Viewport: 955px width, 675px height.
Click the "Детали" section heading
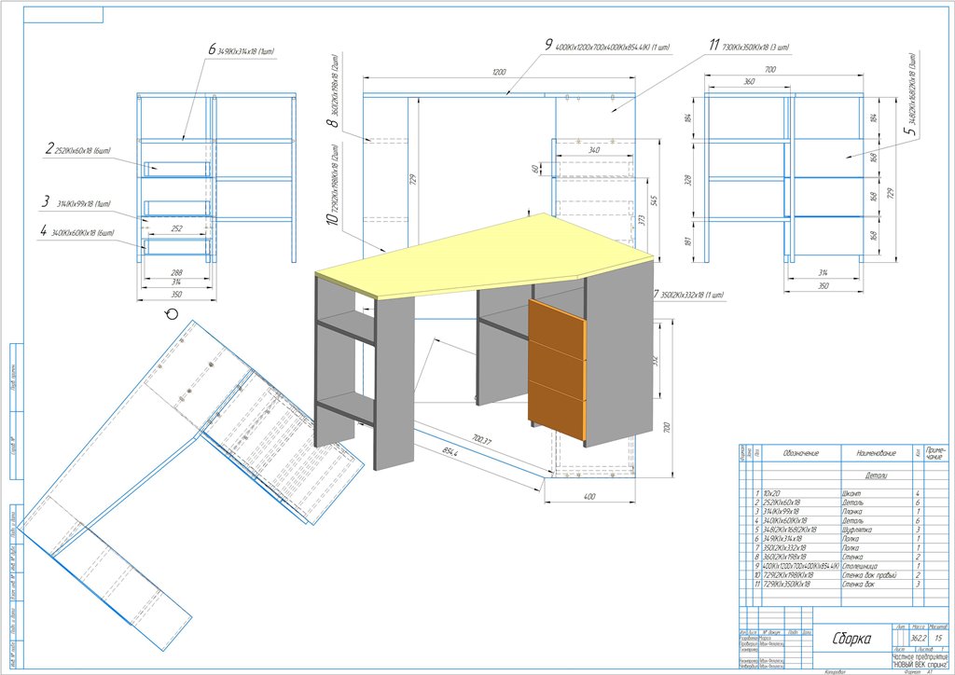(x=875, y=475)
